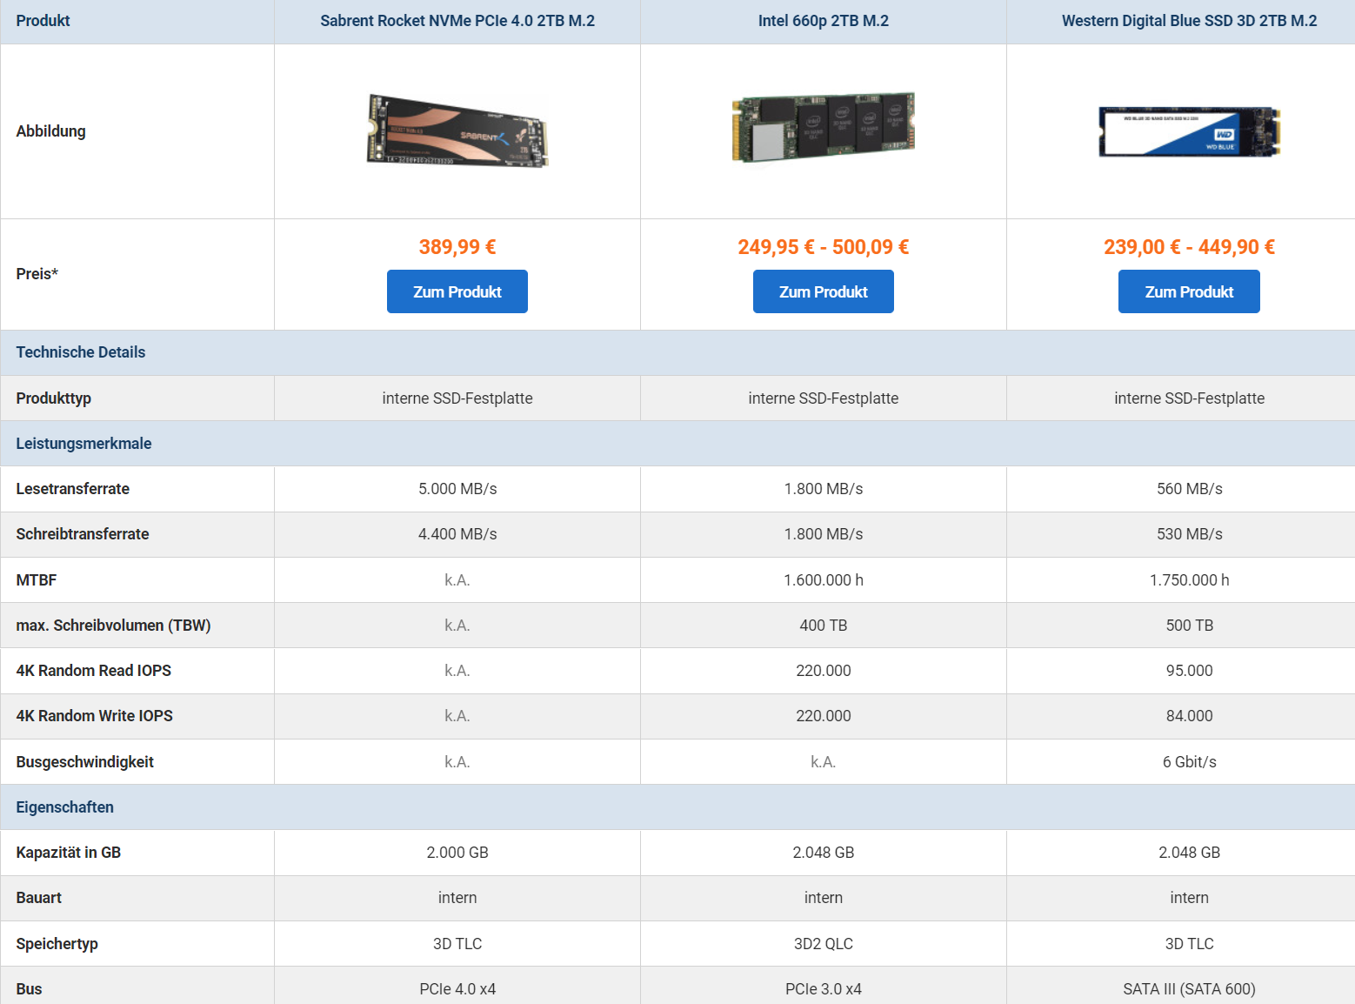The image size is (1355, 1004).
Task: Select the 400 TB write volume value
Action: coord(824,626)
